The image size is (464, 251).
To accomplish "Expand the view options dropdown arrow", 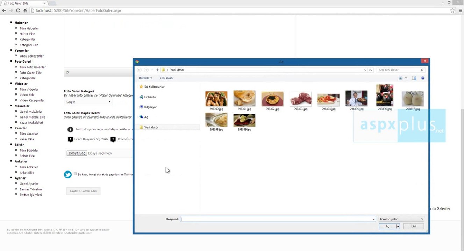I will coord(406,78).
